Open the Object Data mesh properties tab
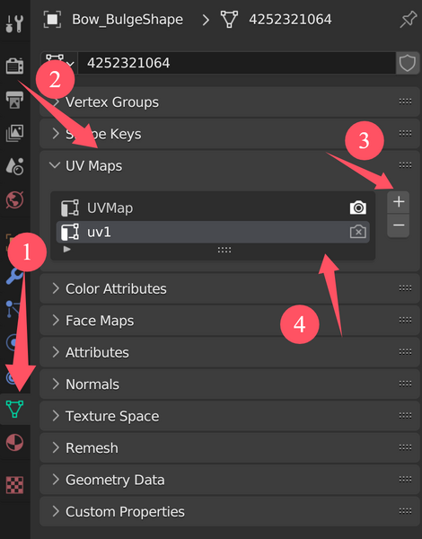Image resolution: width=422 pixels, height=539 pixels. pyautogui.click(x=14, y=409)
